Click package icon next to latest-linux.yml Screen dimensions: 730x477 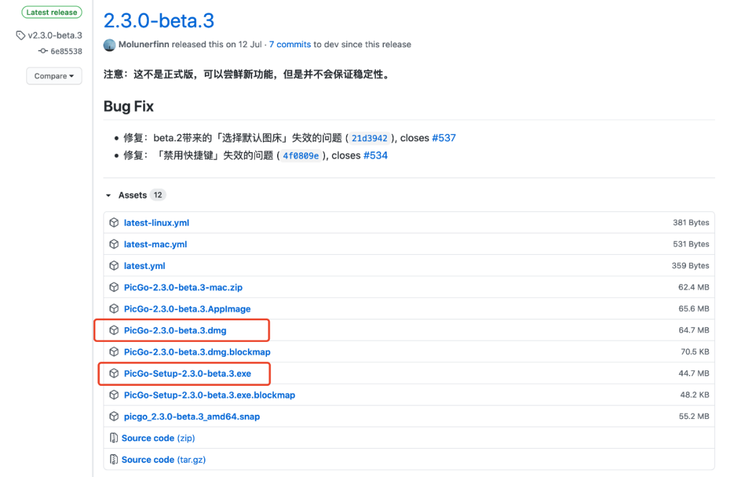(x=114, y=222)
